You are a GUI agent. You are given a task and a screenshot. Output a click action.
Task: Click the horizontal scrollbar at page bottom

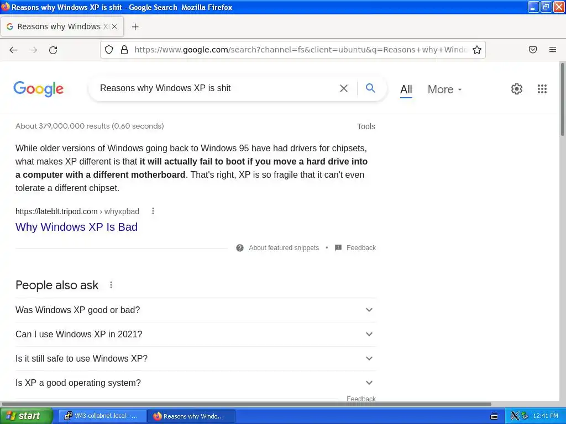247,404
